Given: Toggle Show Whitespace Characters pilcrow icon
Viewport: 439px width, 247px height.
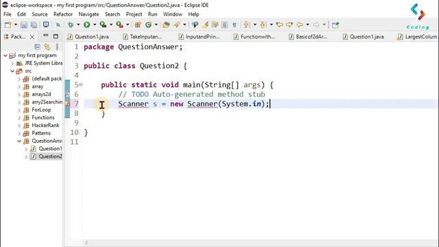Looking at the screenshot, I should point(235,25).
